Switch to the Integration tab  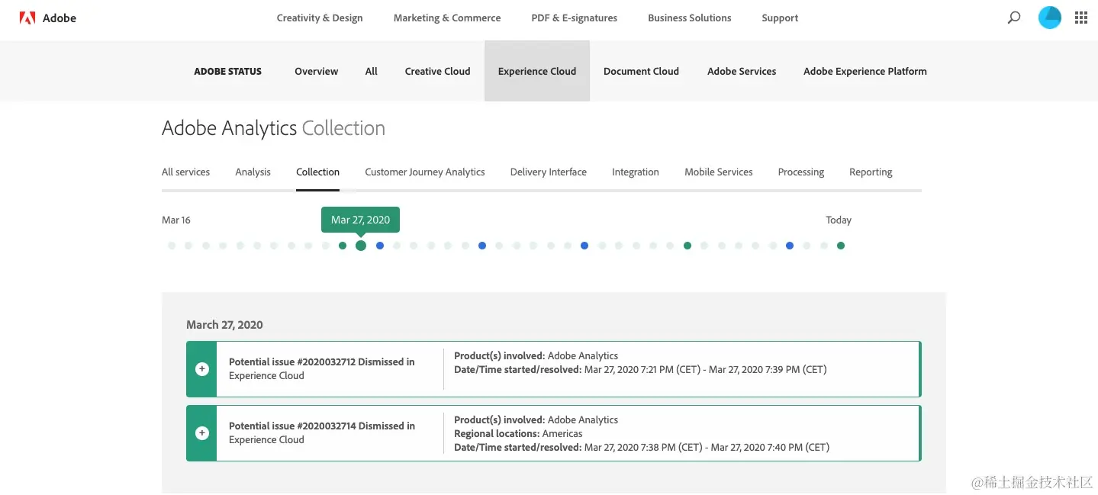click(636, 172)
